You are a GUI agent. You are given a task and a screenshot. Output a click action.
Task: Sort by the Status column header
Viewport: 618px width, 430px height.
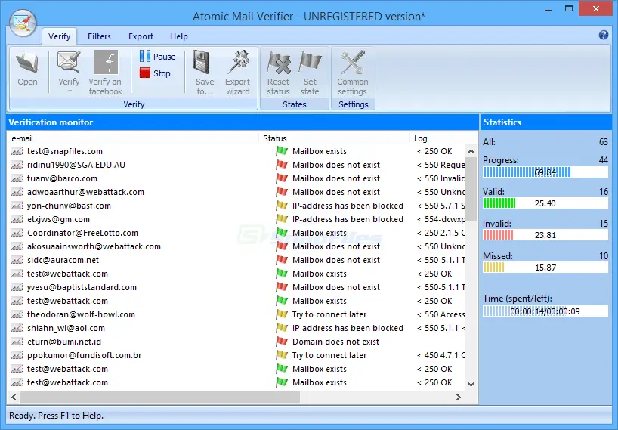(334, 138)
